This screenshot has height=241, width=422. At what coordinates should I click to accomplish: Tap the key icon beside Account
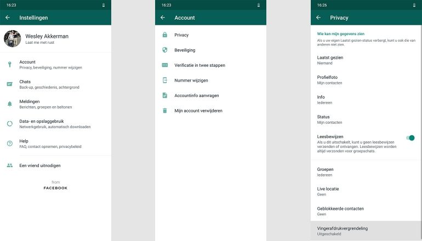coord(9,65)
